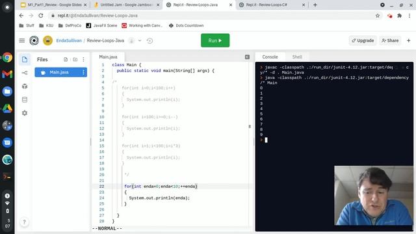416x234 pixels.
Task: Open the hamburger sidebar menu
Action: click(x=22, y=40)
